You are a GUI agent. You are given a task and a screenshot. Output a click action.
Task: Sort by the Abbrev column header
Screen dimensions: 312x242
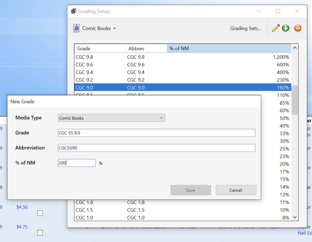pos(146,49)
